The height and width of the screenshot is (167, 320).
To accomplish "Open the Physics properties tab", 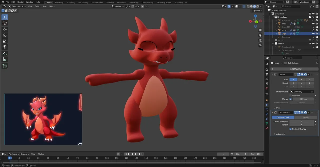I will point(267,114).
